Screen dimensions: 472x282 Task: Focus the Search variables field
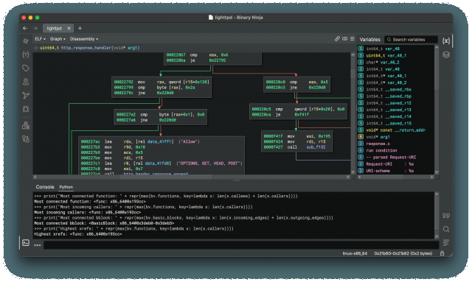[x=411, y=39]
